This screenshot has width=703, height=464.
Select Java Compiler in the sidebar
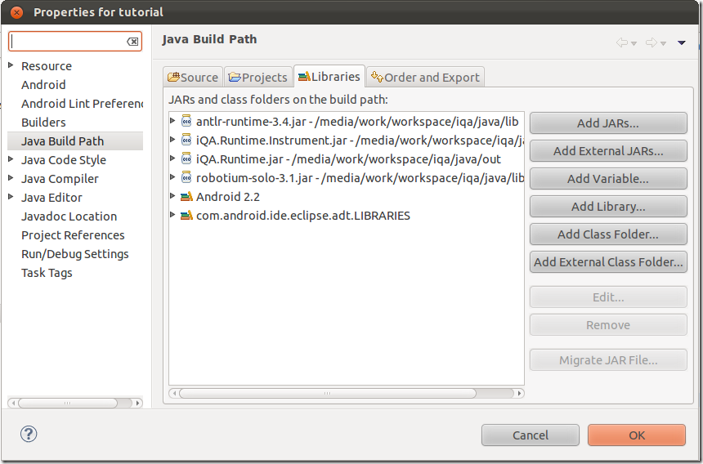click(x=60, y=179)
